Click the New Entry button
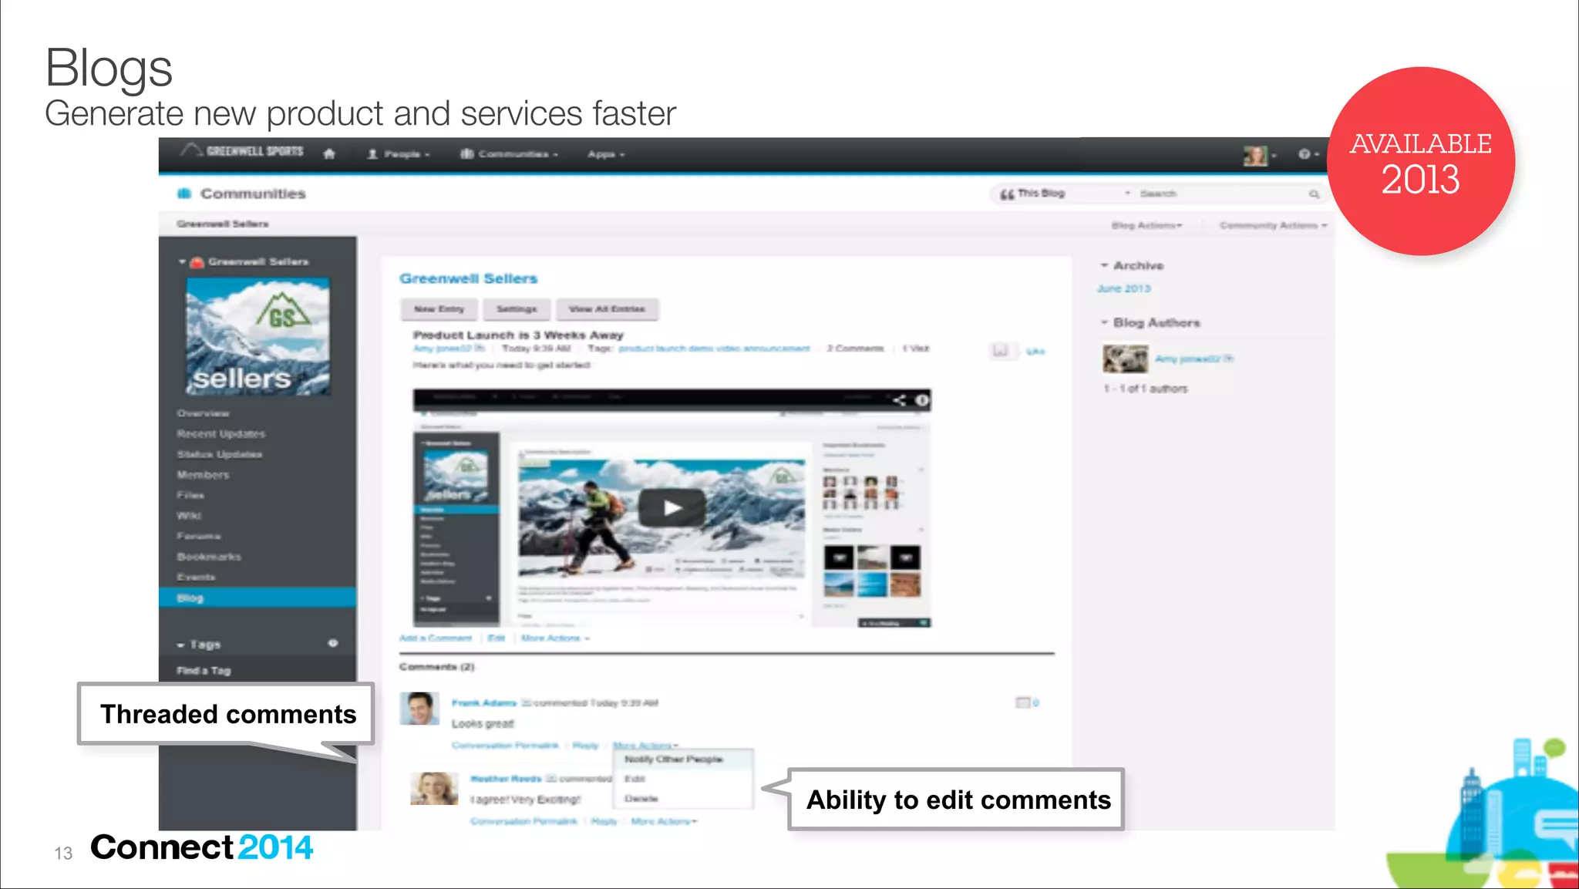This screenshot has width=1579, height=889. [x=439, y=309]
